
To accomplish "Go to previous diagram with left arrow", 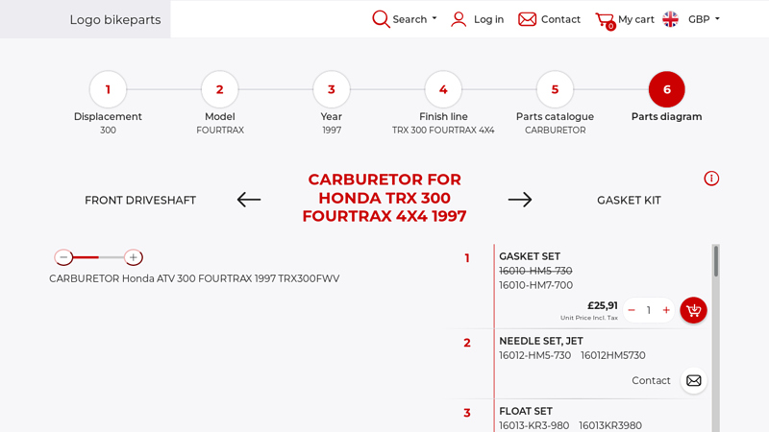I will (x=249, y=200).
